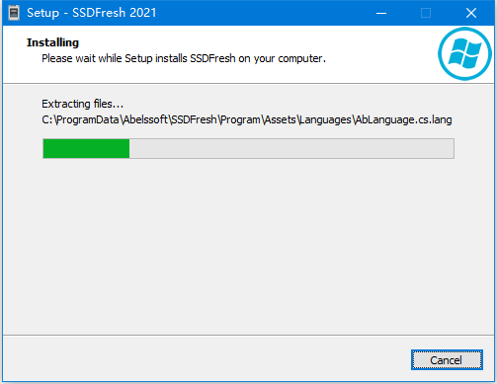Click the disabled maximize button
This screenshot has height=384, width=497.
point(426,13)
